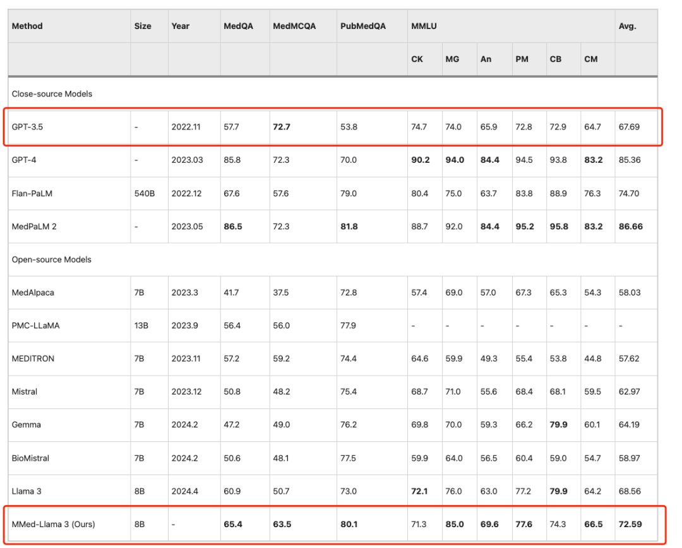The width and height of the screenshot is (682, 548).
Task: Click MMed-Llama 3's MedQA score 65.4
Action: 232,525
